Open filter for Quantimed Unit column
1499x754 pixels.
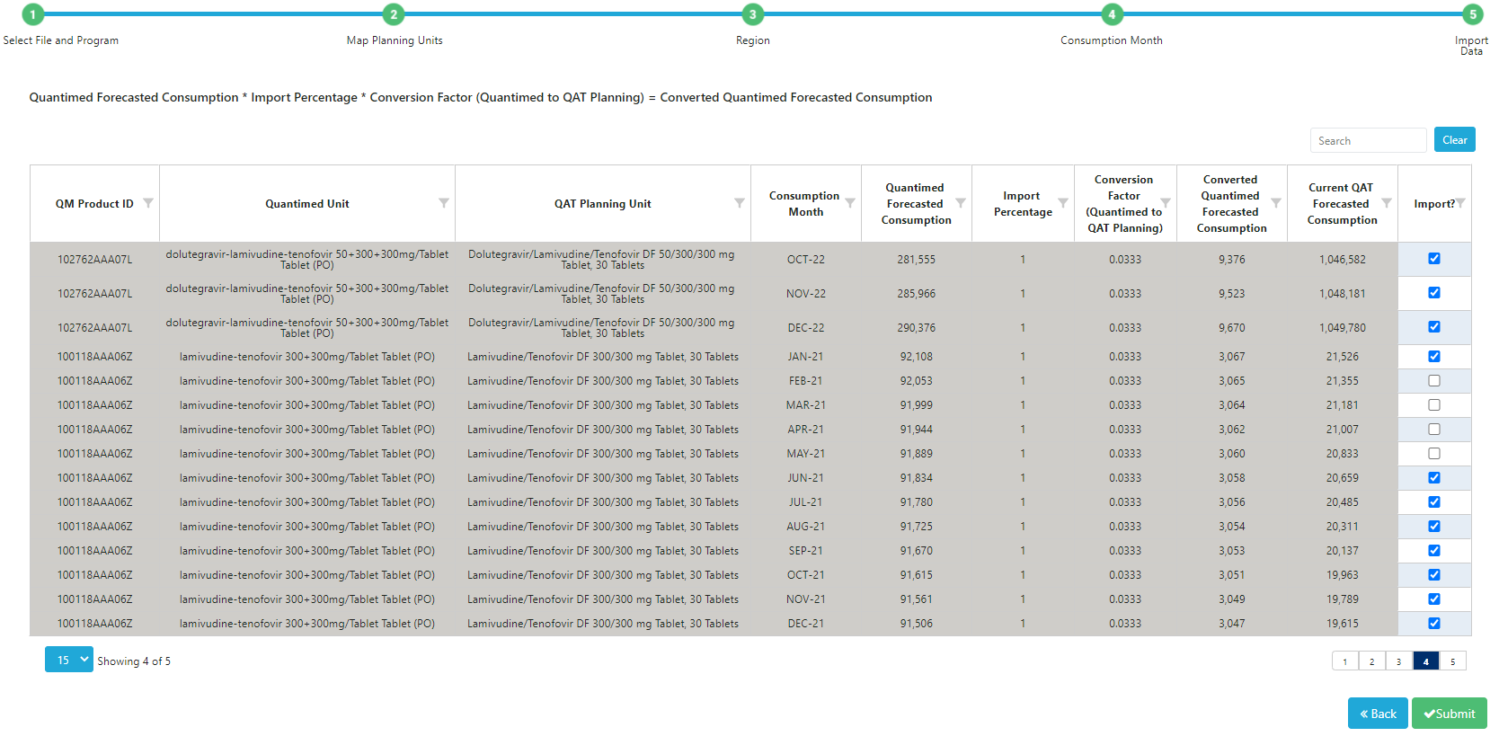pyautogui.click(x=444, y=203)
